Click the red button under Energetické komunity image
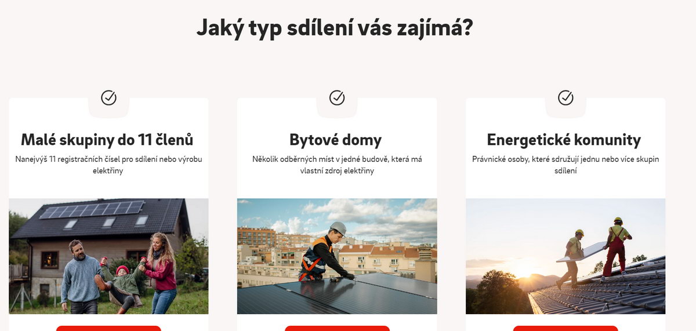The image size is (696, 331). [x=565, y=328]
